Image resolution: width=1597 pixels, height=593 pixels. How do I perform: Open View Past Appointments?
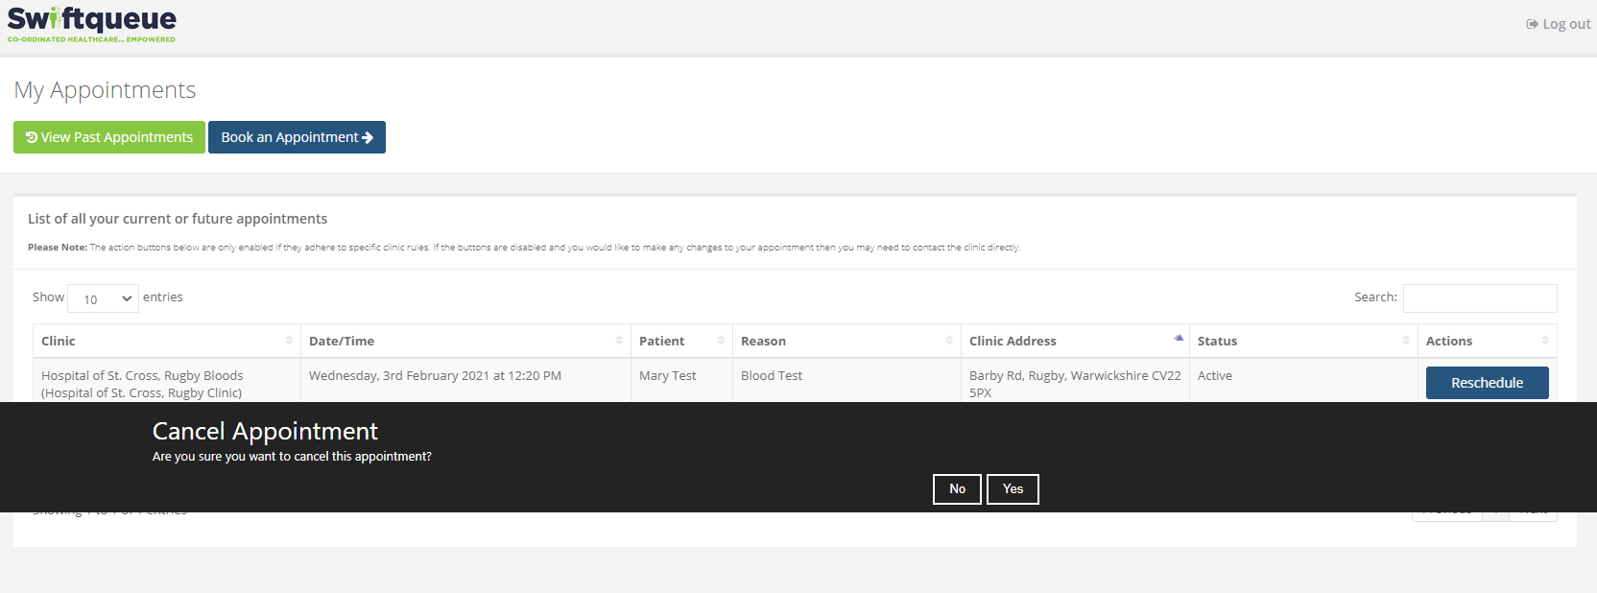[x=109, y=137]
